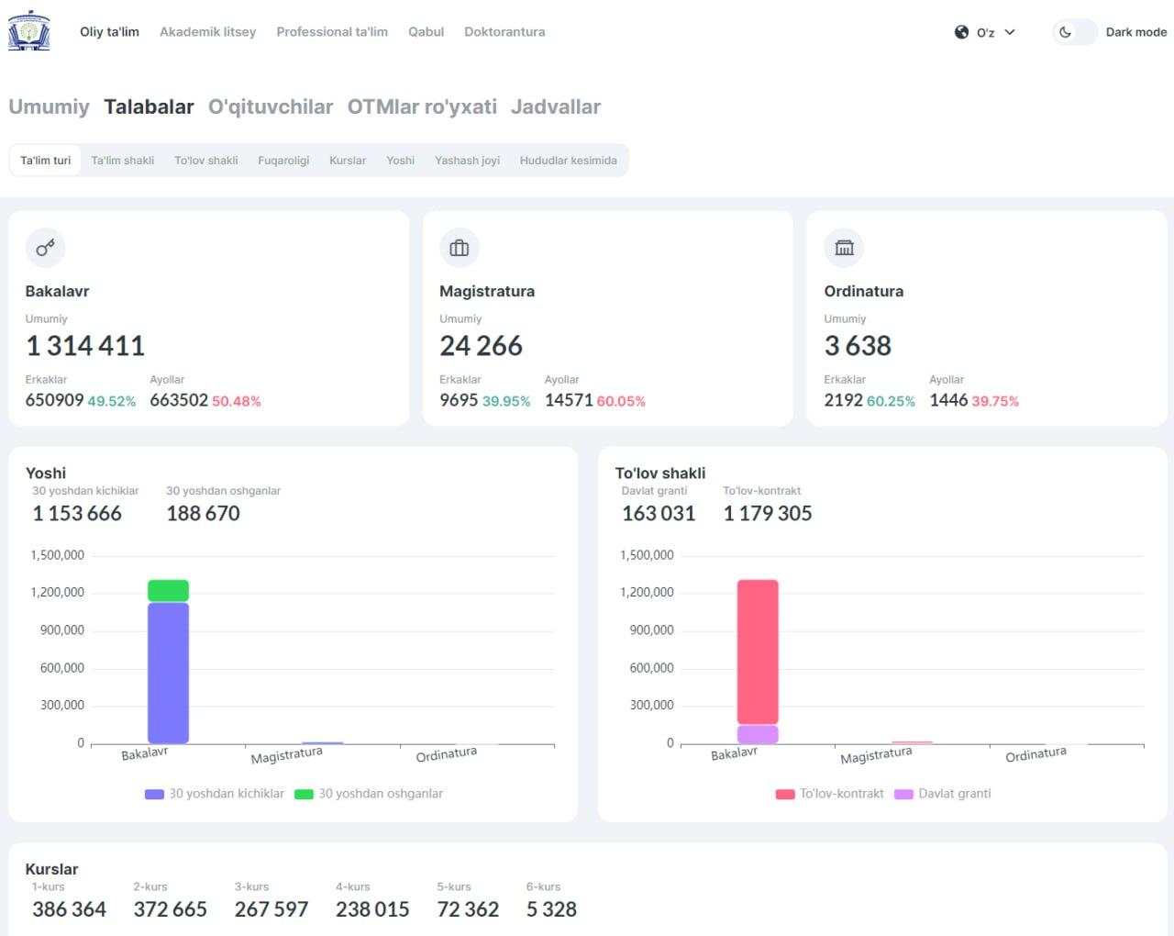This screenshot has height=936, width=1174.
Task: Open the Akademik litsey link
Action: [x=207, y=32]
